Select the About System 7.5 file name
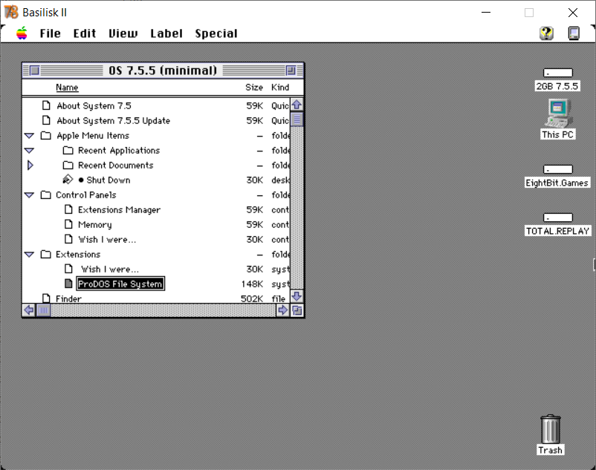 coord(94,106)
